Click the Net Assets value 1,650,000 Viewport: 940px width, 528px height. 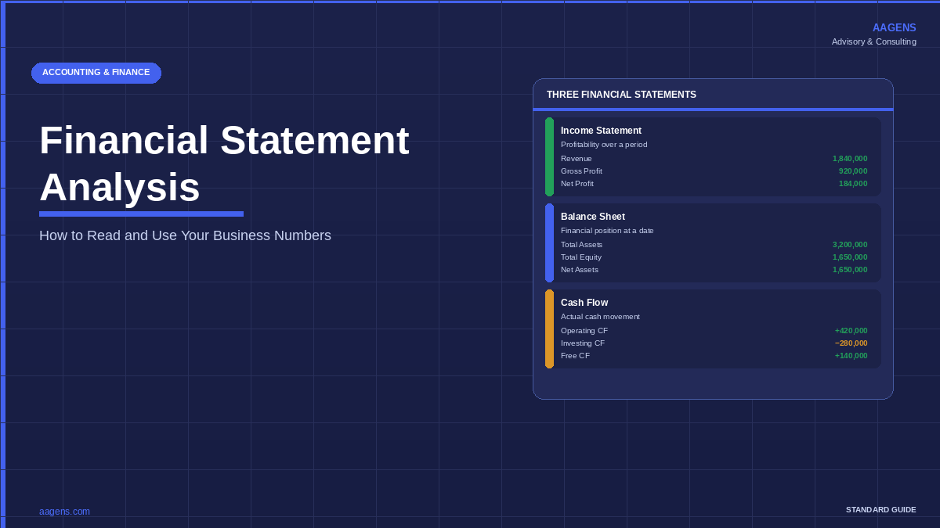850,270
